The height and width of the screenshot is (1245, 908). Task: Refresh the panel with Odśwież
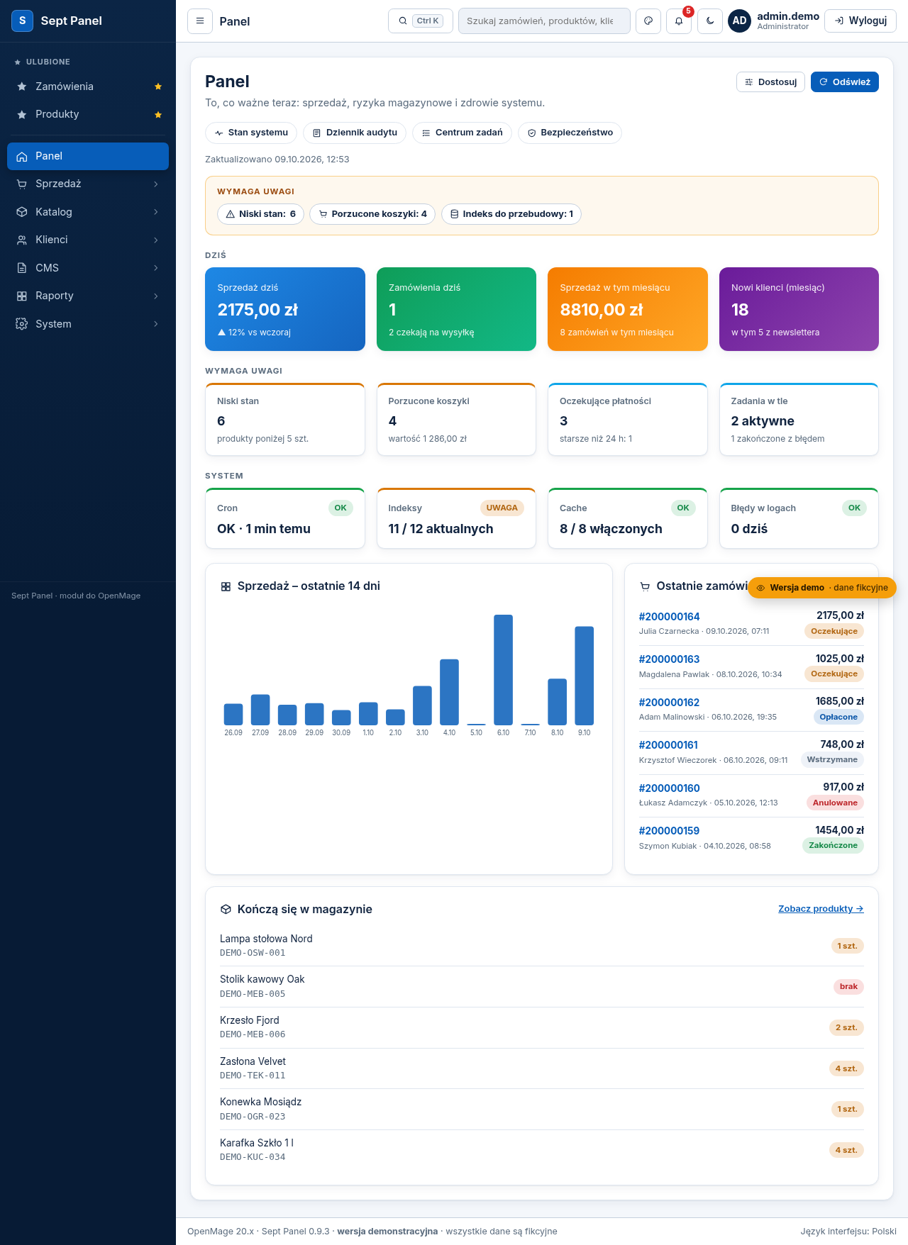click(845, 82)
